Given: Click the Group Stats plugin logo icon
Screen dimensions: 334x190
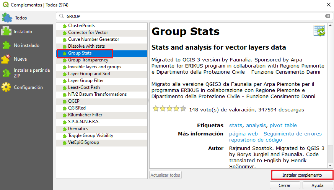Looking at the screenshot, I should [319, 31].
